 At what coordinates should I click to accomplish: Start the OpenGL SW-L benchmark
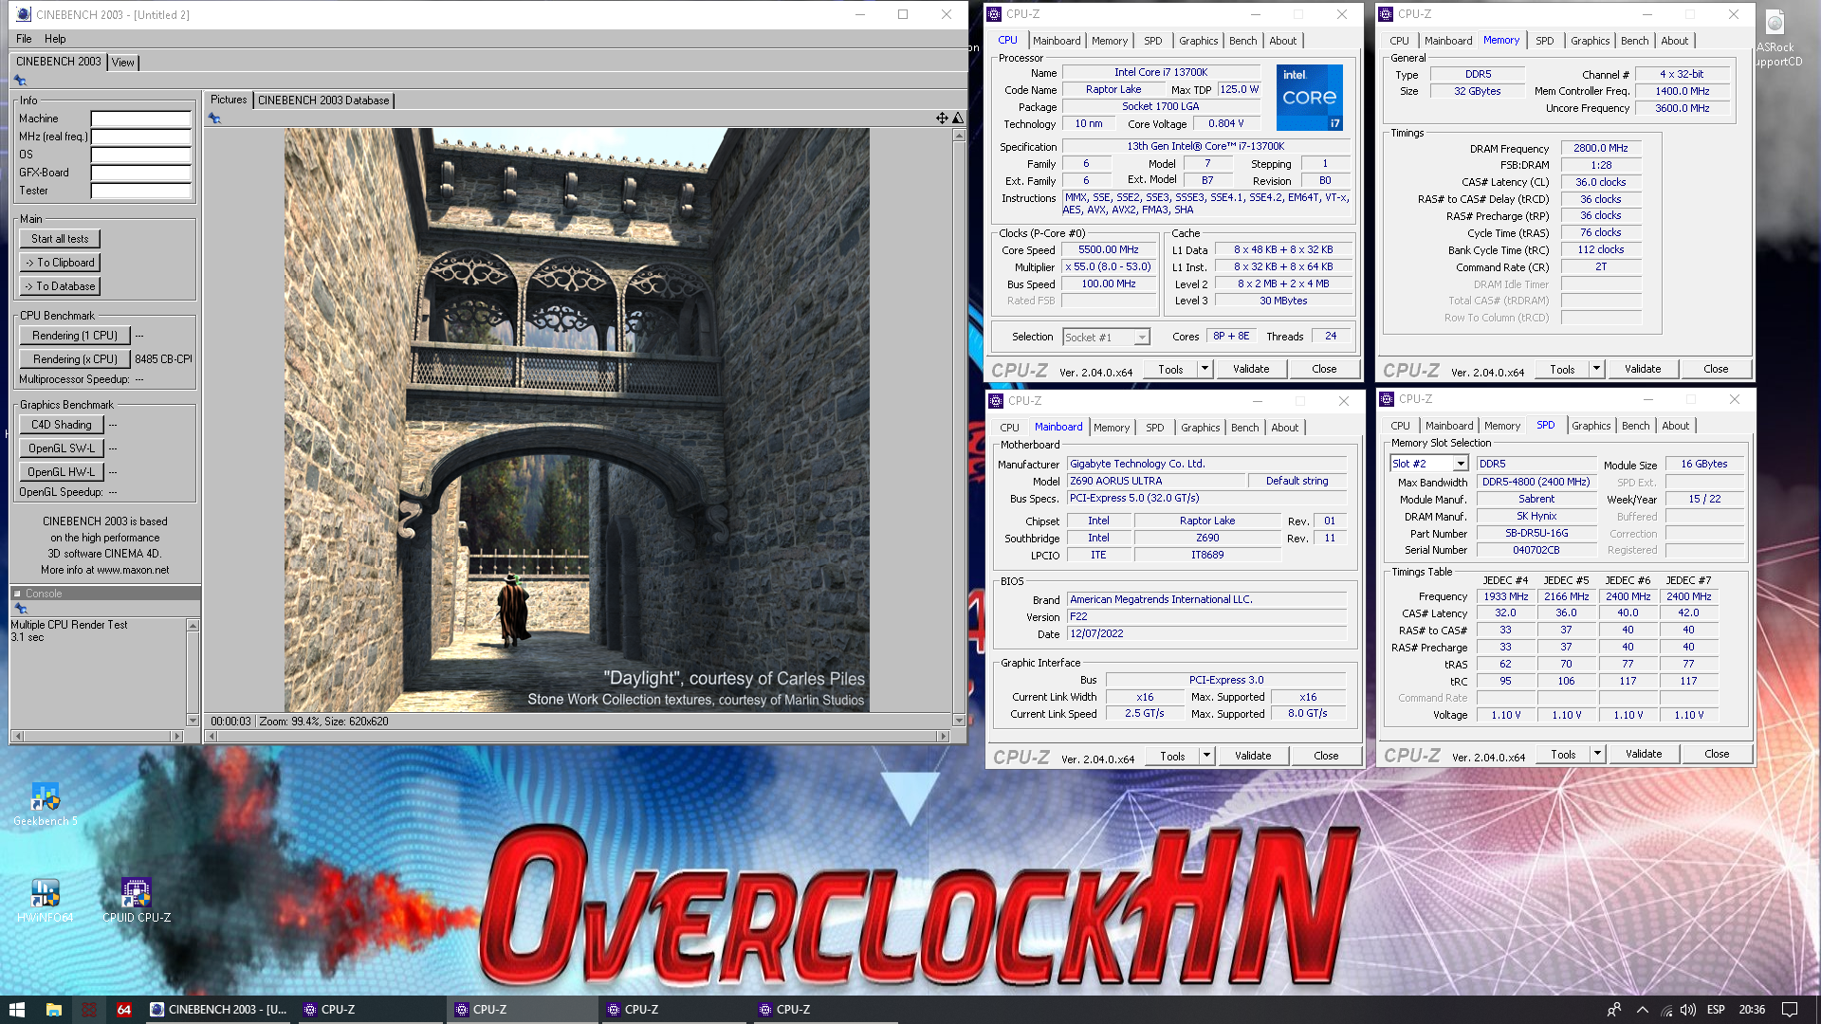pyautogui.click(x=61, y=448)
